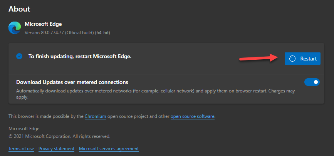The width and height of the screenshot is (334, 156).
Task: Click the footer Microsoft Edge text above copyright
Action: pos(24,129)
